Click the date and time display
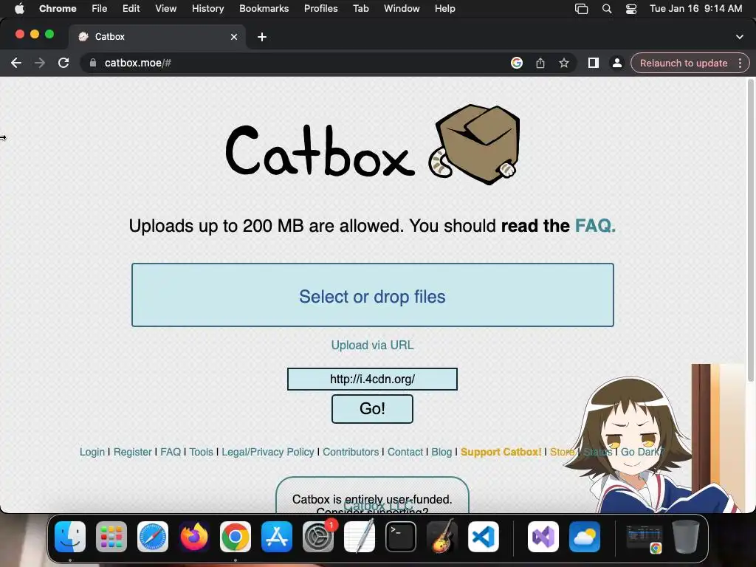The width and height of the screenshot is (756, 567). click(x=695, y=8)
